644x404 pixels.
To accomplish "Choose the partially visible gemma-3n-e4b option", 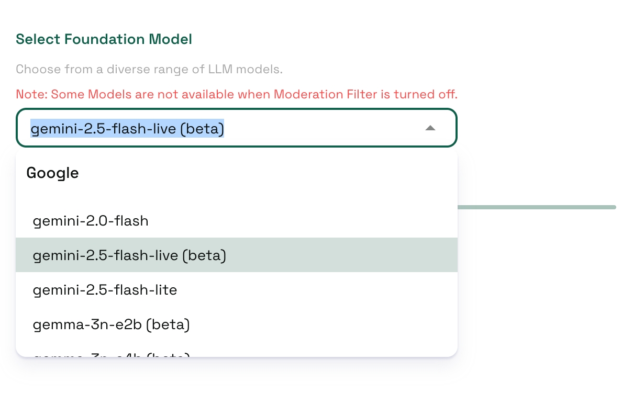I will point(111,355).
